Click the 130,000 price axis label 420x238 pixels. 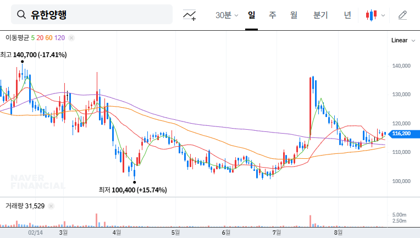click(401, 95)
